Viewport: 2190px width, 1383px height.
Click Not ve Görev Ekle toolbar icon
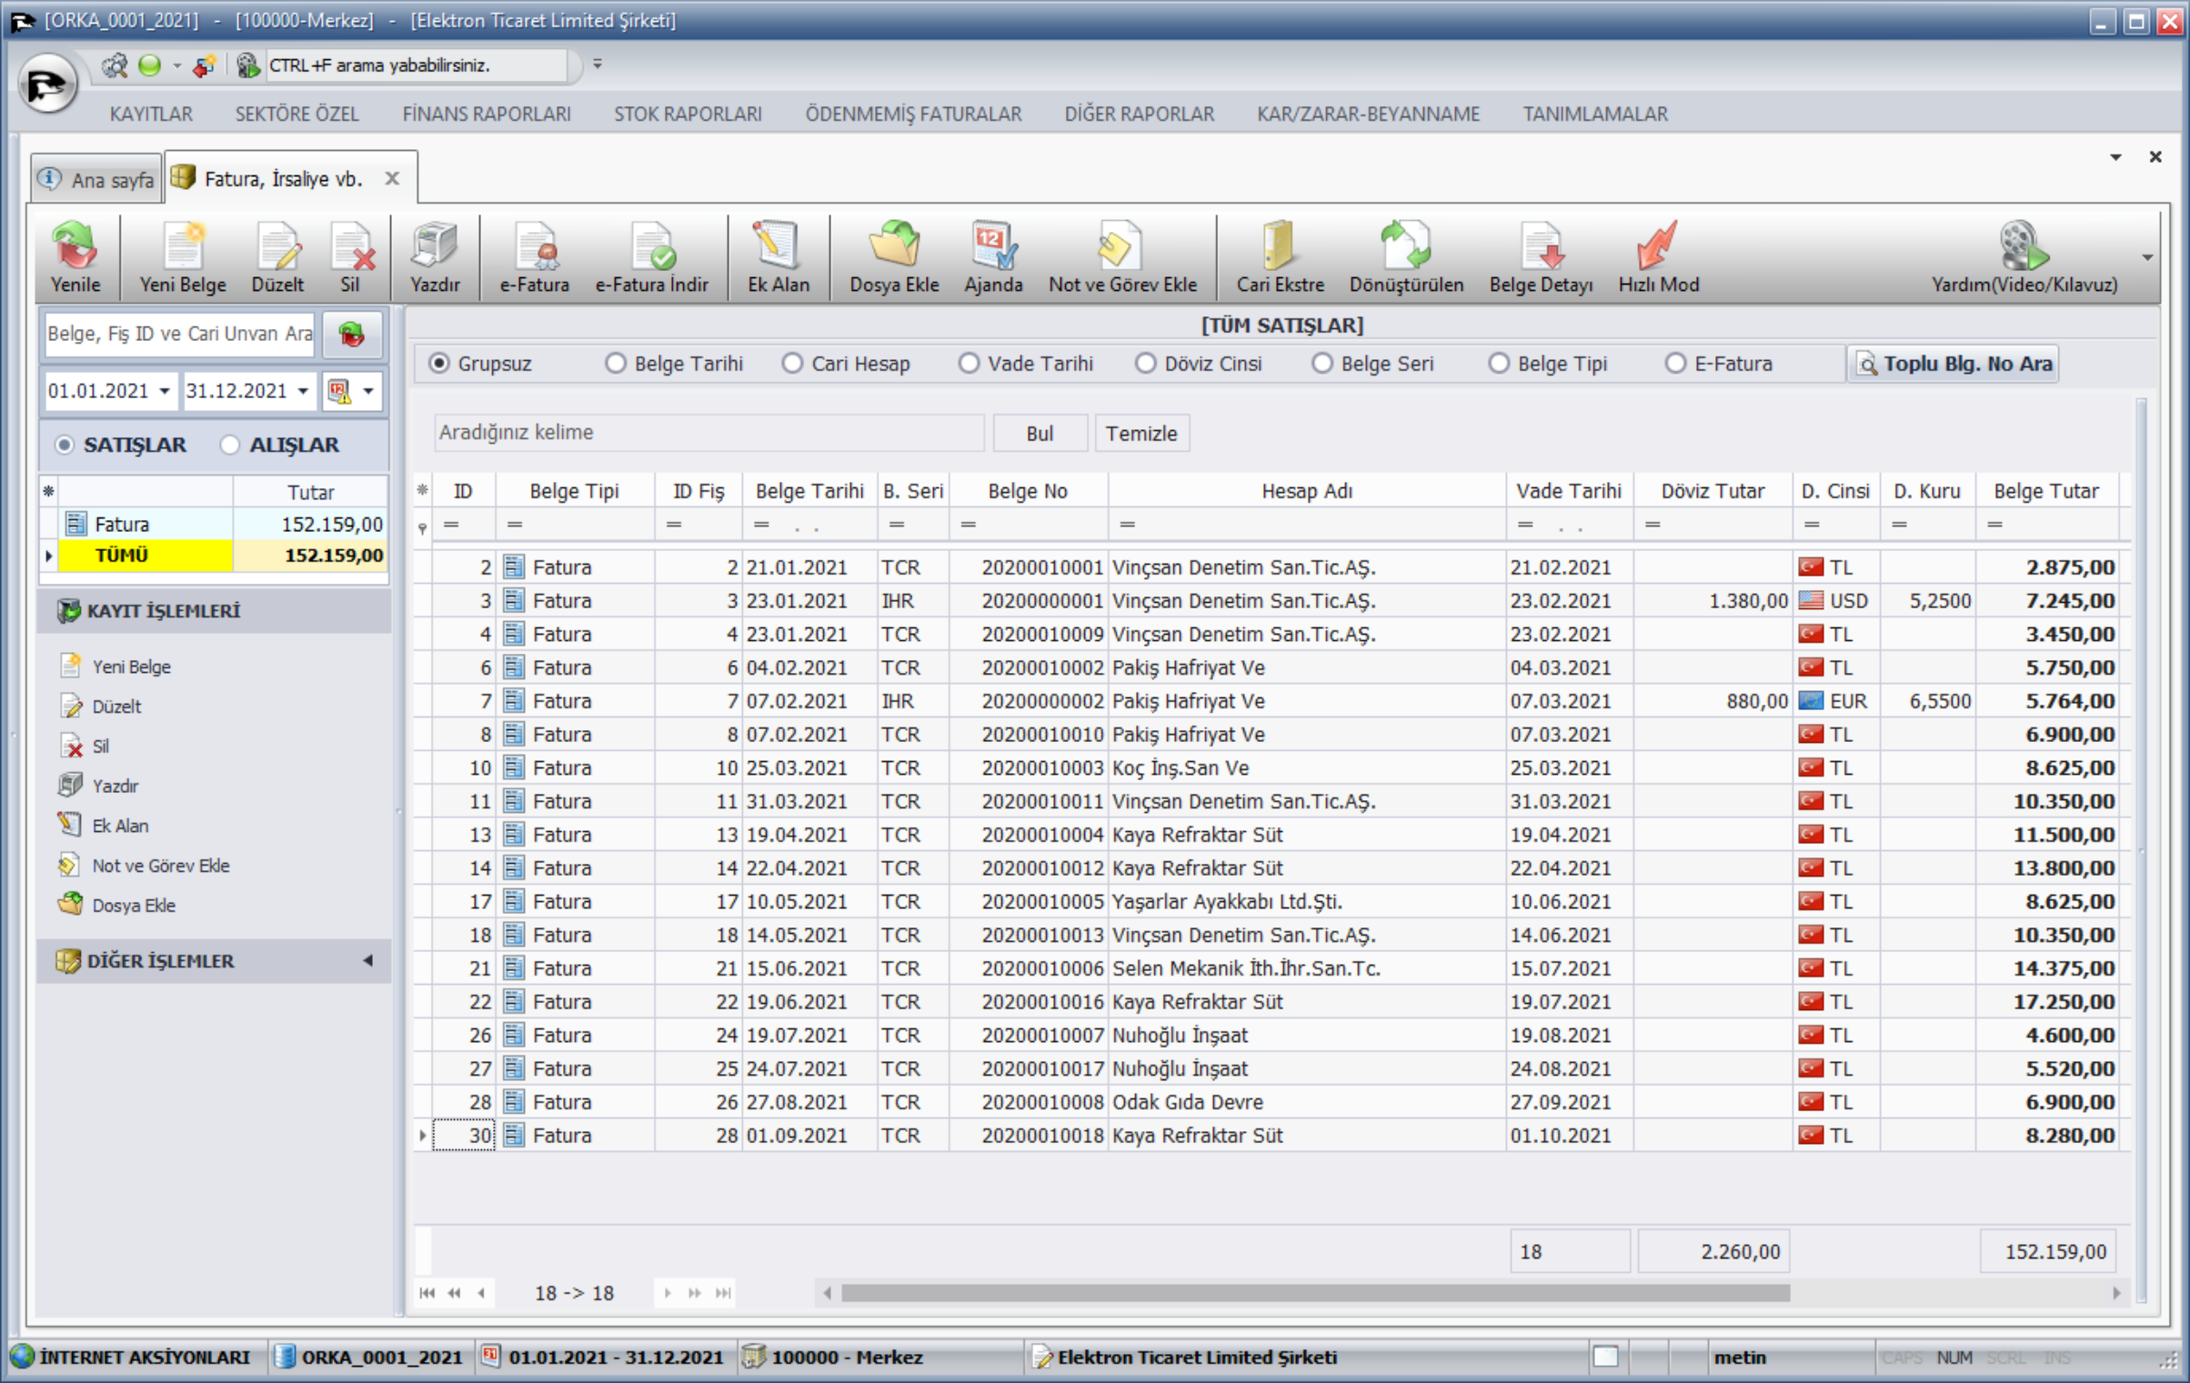click(x=1122, y=257)
